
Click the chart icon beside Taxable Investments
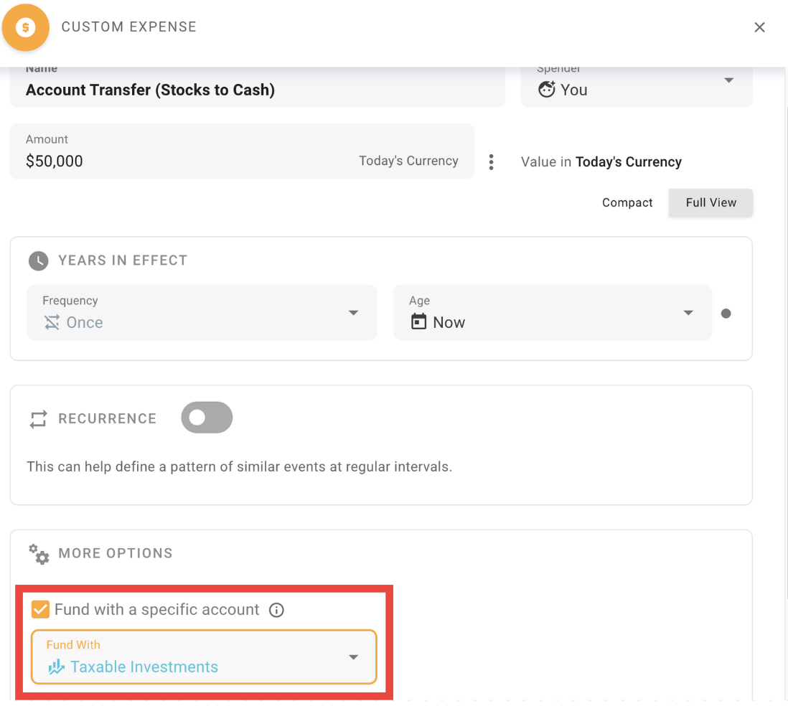55,667
